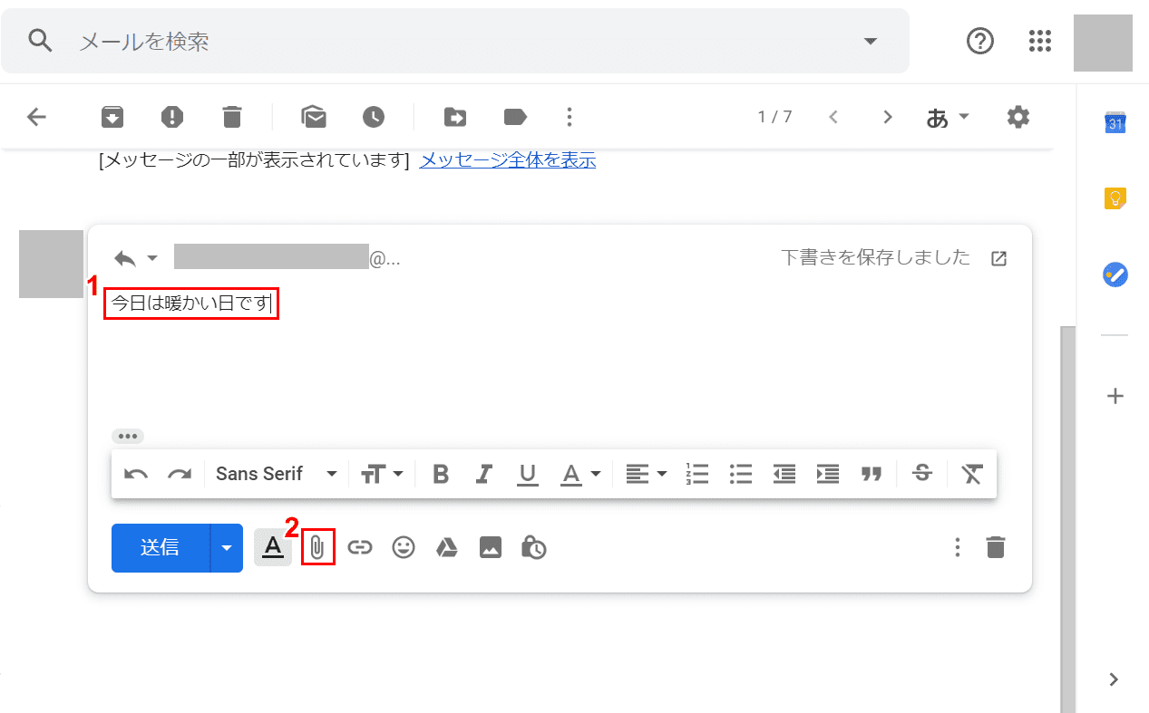Toggle strikethrough formatting

click(922, 474)
